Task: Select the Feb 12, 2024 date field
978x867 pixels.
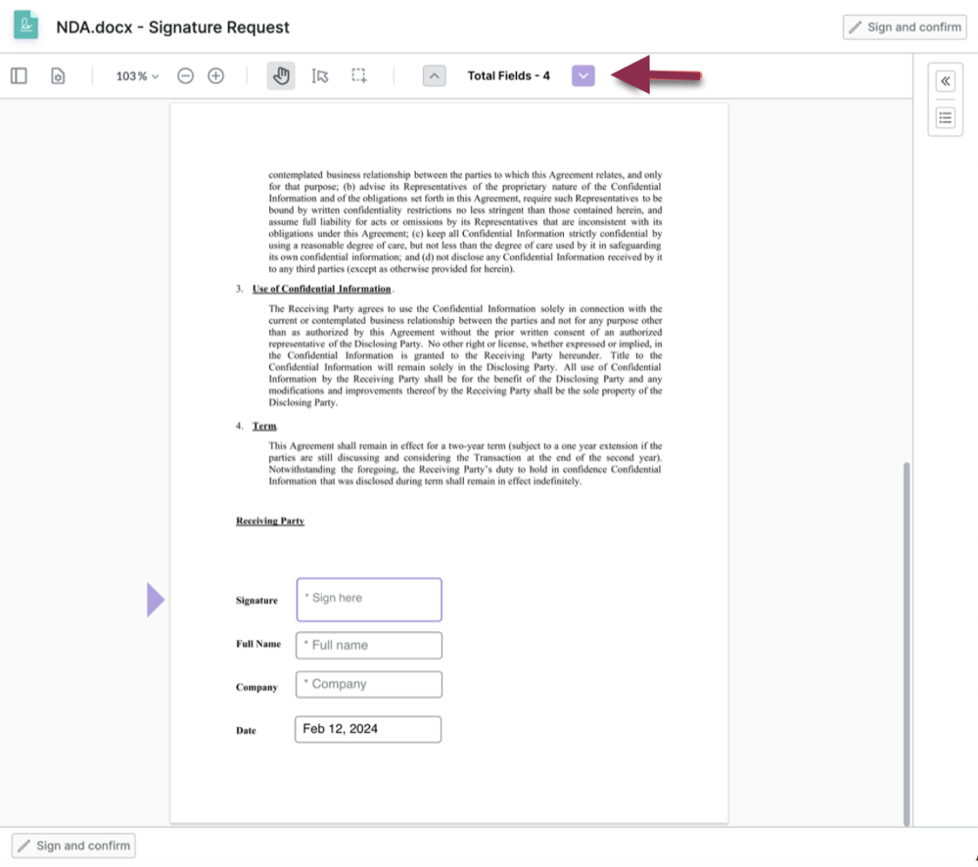Action: coord(367,728)
